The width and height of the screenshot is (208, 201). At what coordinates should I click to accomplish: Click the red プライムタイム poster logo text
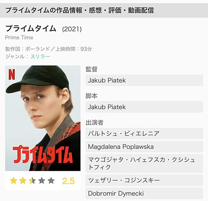[43, 155]
